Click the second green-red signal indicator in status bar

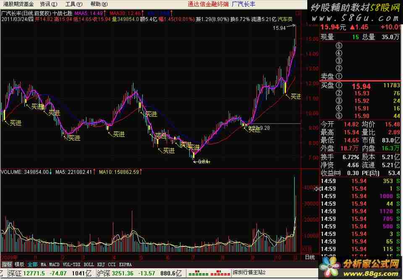pos(220,273)
